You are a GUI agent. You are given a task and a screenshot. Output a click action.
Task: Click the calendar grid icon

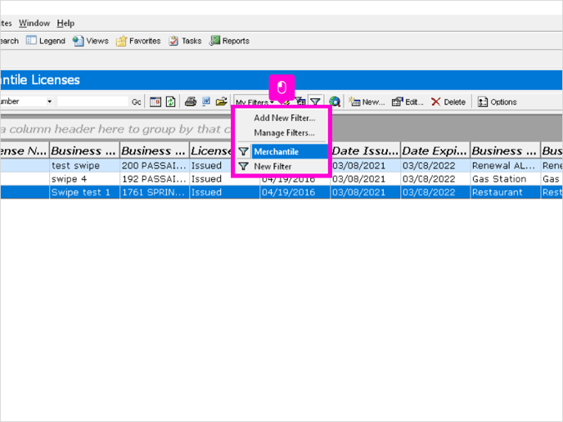[x=155, y=102]
